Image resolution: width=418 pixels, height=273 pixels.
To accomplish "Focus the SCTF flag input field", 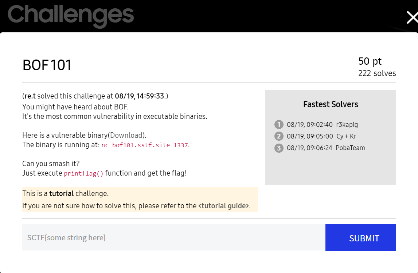I will point(173,237).
